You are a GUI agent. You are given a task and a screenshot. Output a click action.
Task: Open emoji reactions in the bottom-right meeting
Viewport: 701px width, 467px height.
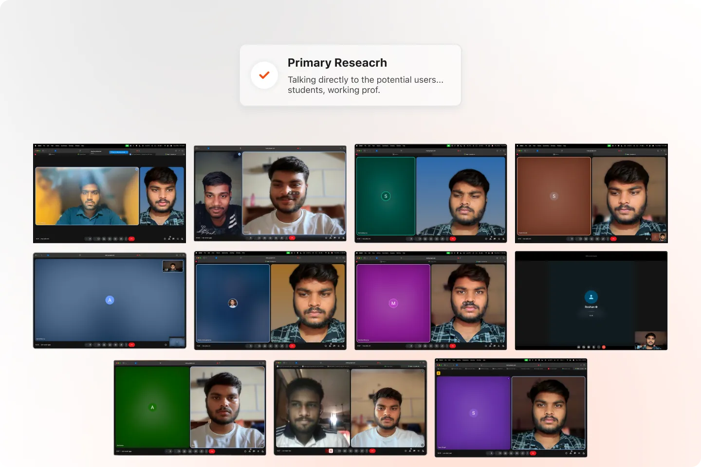(512, 453)
